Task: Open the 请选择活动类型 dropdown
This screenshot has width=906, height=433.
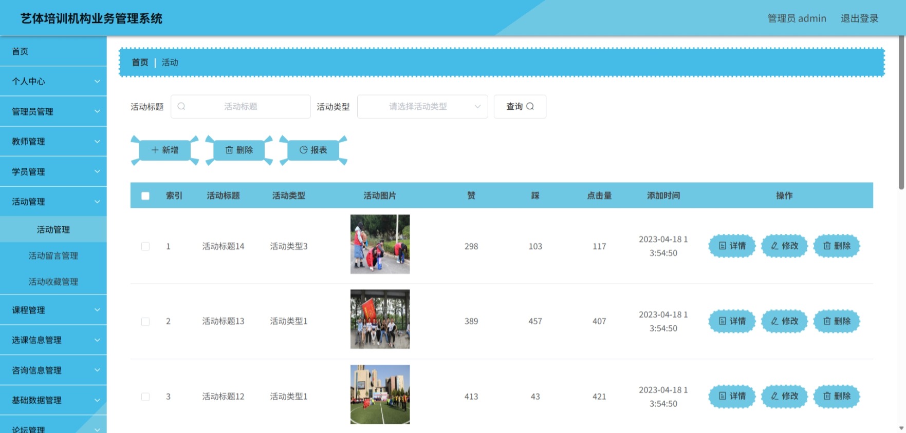Action: click(422, 107)
